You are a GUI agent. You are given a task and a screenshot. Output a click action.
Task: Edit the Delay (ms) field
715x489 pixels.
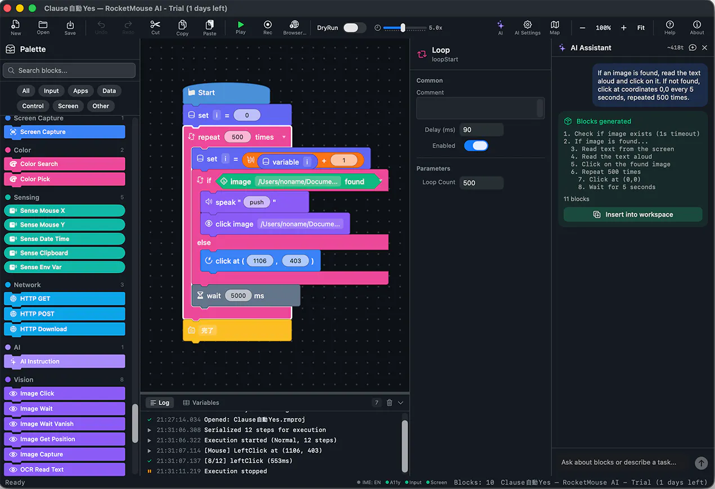tap(481, 130)
